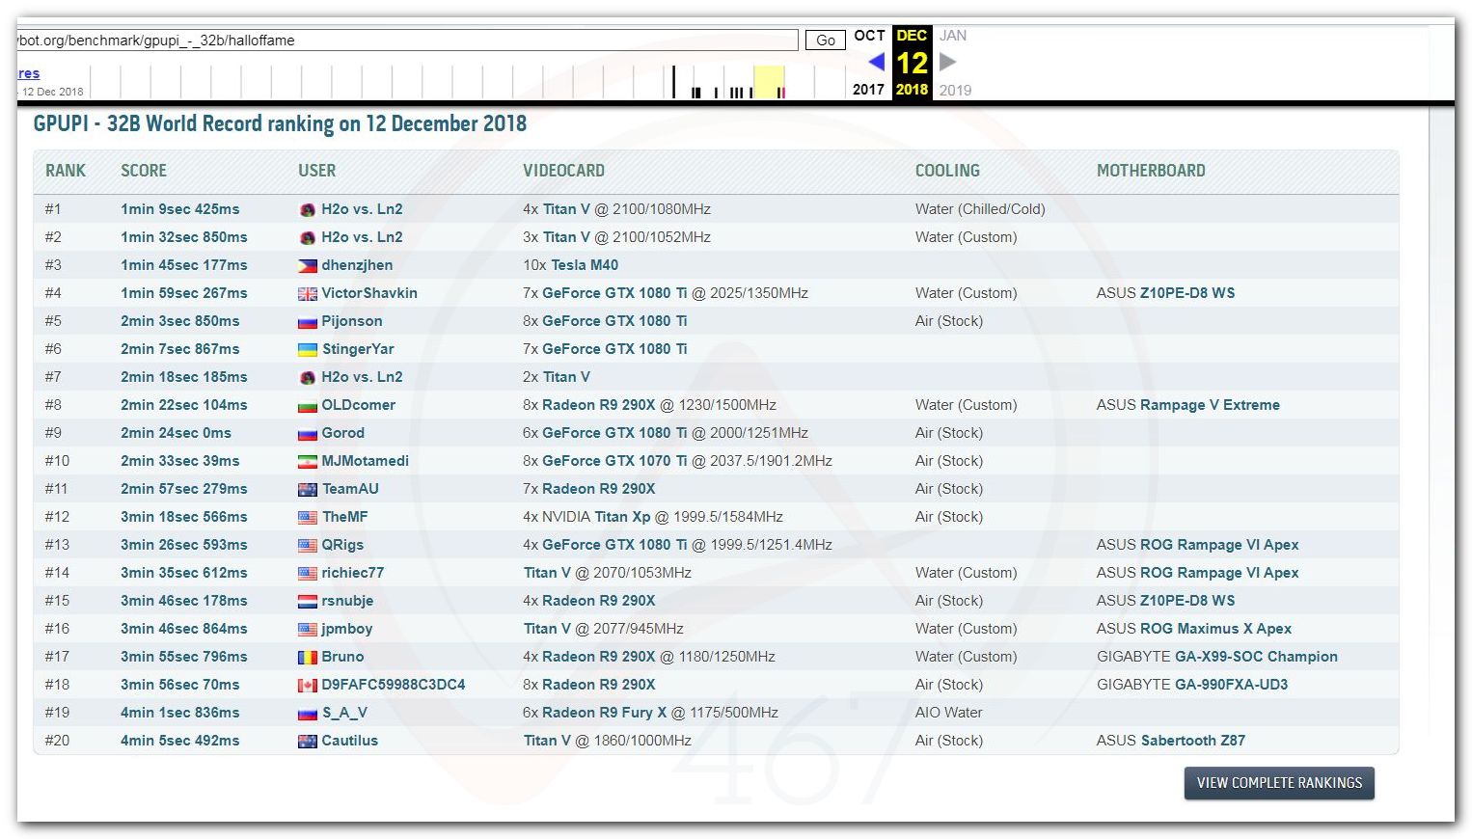Click the team avatar icon in rank #7 row
Image resolution: width=1472 pixels, height=839 pixels.
pyautogui.click(x=308, y=377)
